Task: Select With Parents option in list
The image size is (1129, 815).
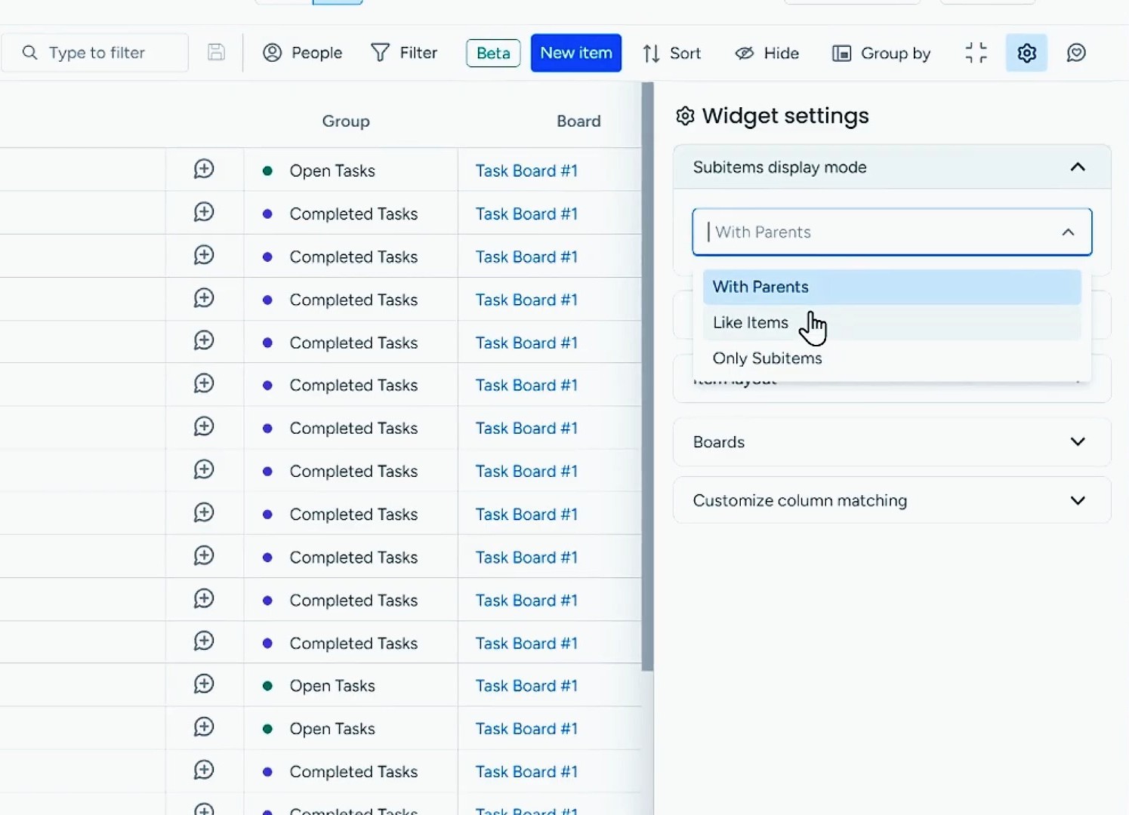Action: [760, 287]
